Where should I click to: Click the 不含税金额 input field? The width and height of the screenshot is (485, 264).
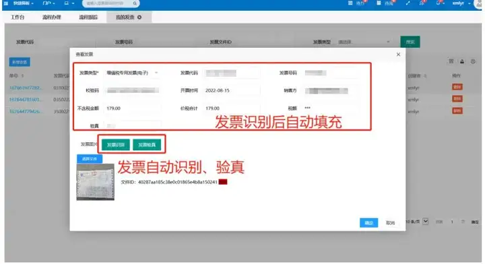click(133, 108)
